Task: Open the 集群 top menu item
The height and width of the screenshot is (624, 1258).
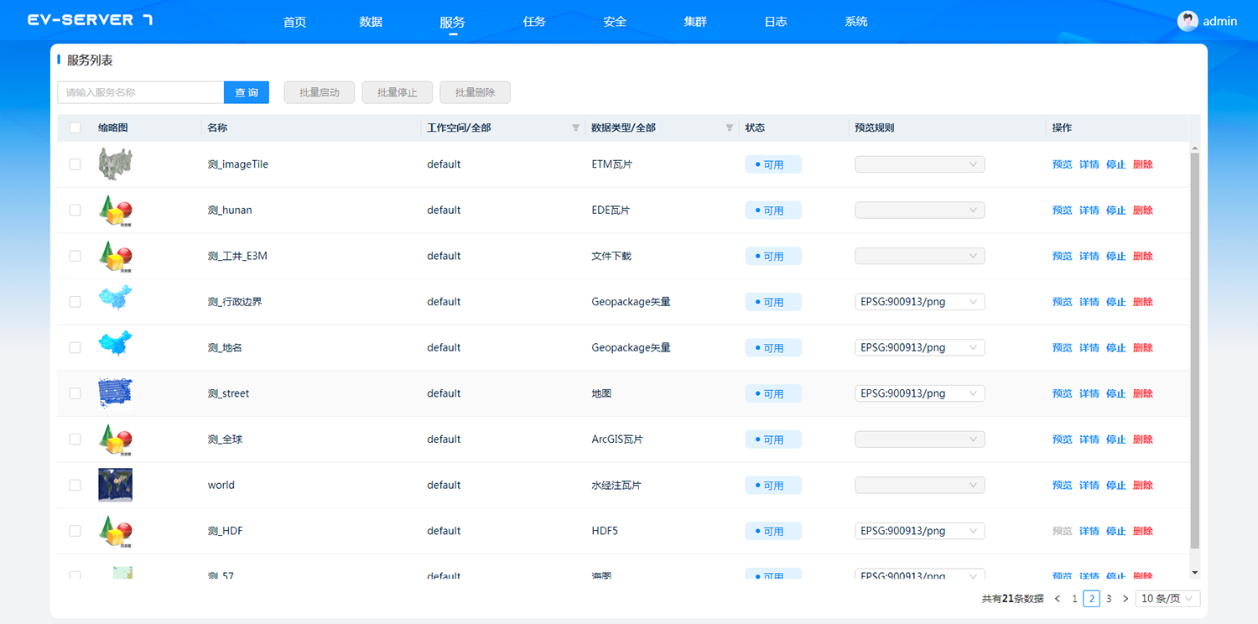Action: pos(695,22)
